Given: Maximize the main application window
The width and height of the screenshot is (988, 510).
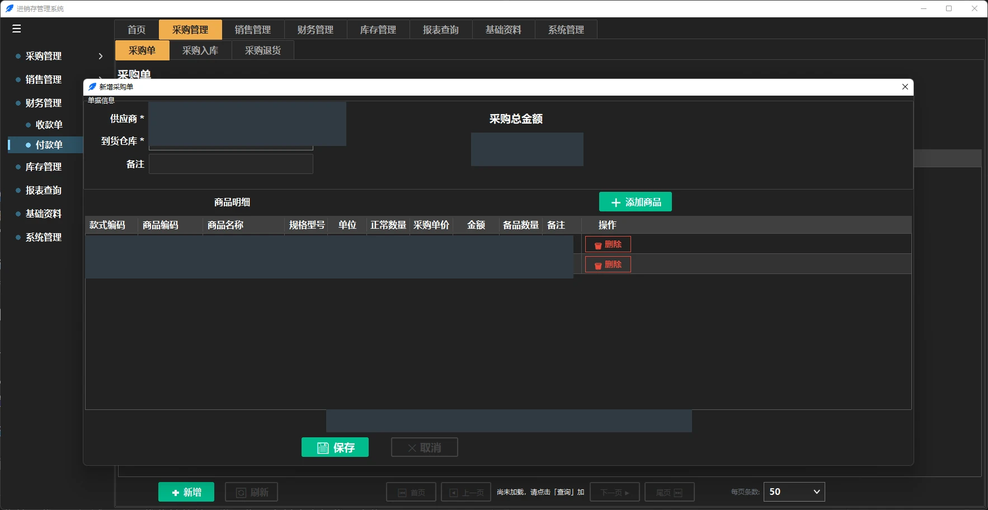Looking at the screenshot, I should (x=949, y=8).
